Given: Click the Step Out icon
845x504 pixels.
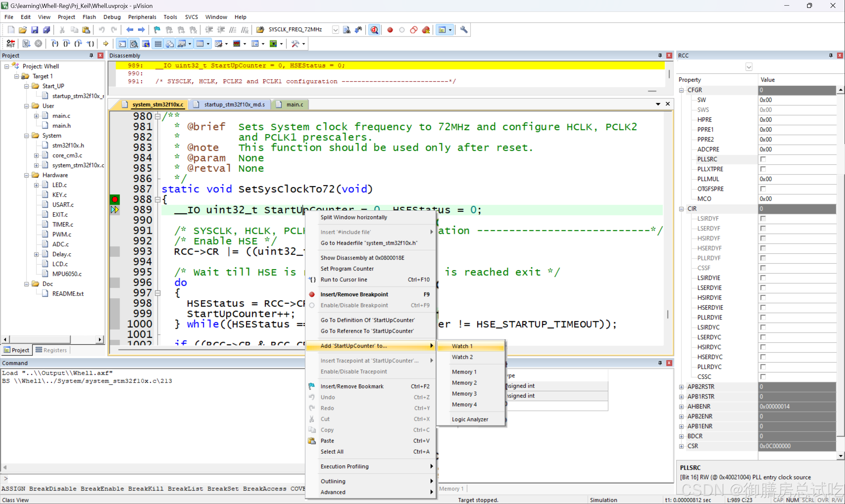Looking at the screenshot, I should (x=79, y=44).
